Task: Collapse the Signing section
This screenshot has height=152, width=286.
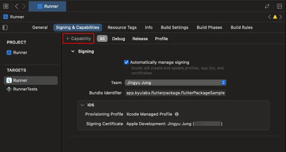Action: tap(73, 52)
